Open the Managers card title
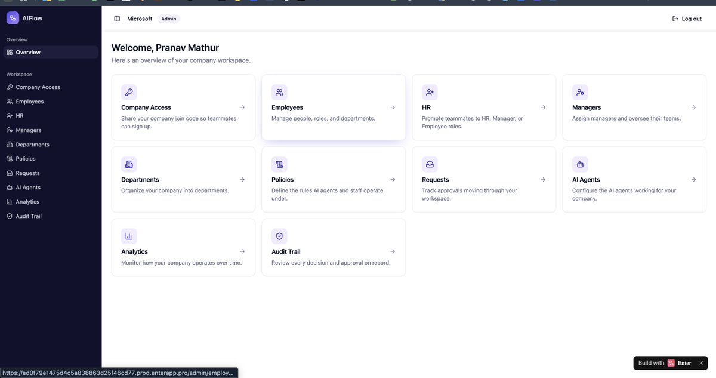 click(x=587, y=107)
